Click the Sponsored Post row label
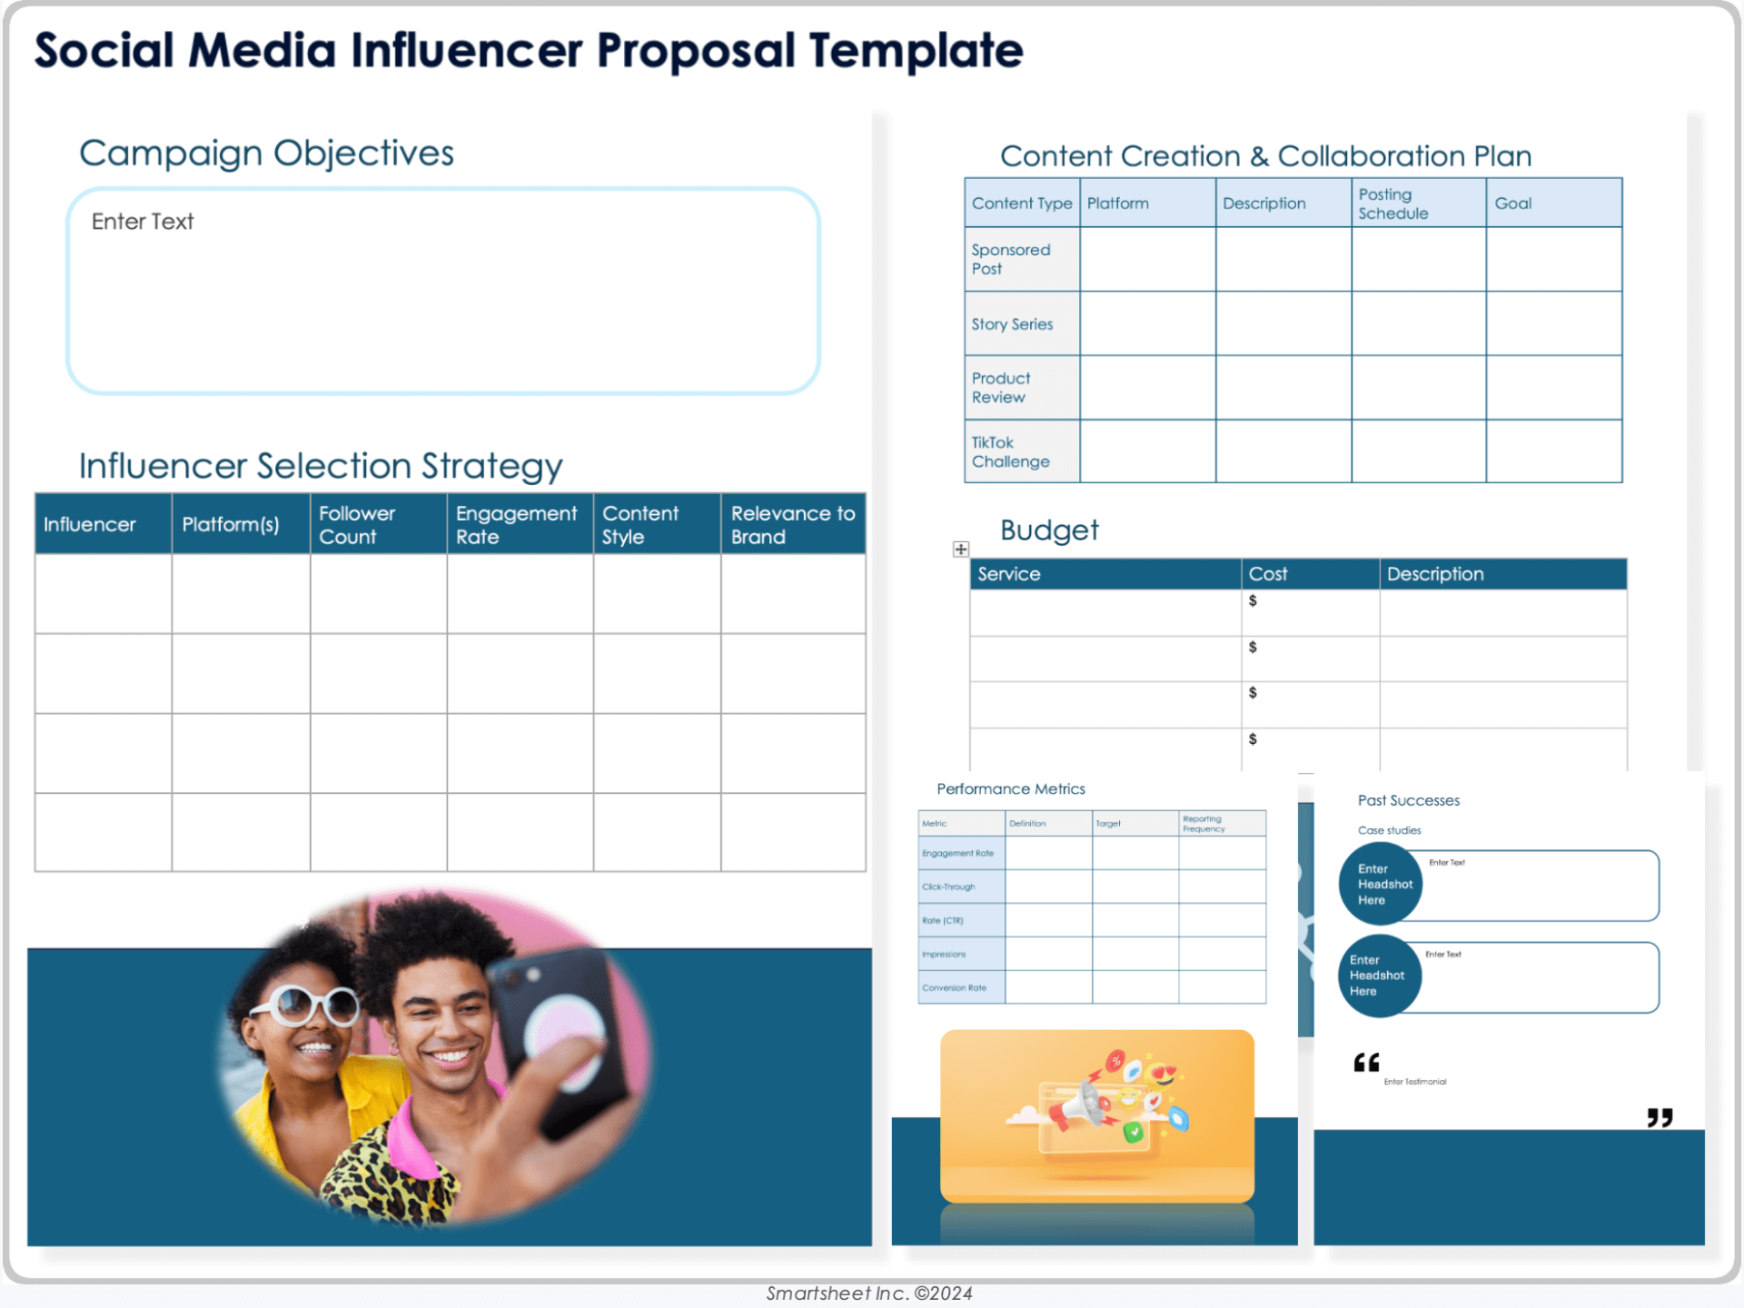Image resolution: width=1744 pixels, height=1308 pixels. click(1022, 259)
